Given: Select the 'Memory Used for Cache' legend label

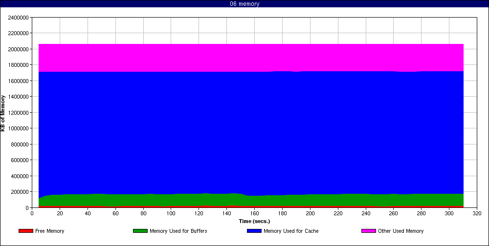Looking at the screenshot, I should (x=291, y=231).
